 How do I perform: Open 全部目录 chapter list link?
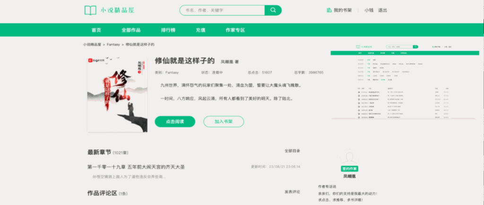pyautogui.click(x=292, y=151)
